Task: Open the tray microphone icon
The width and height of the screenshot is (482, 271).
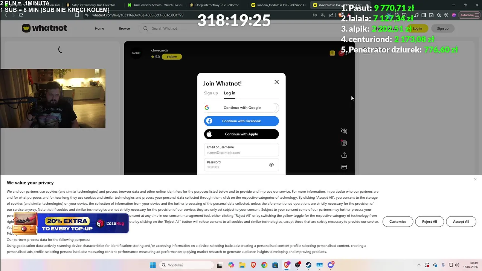Action: 443,265
